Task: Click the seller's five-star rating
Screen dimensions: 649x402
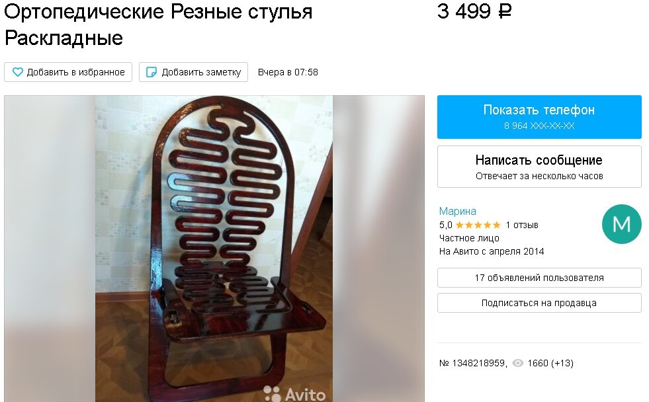Action: [478, 225]
